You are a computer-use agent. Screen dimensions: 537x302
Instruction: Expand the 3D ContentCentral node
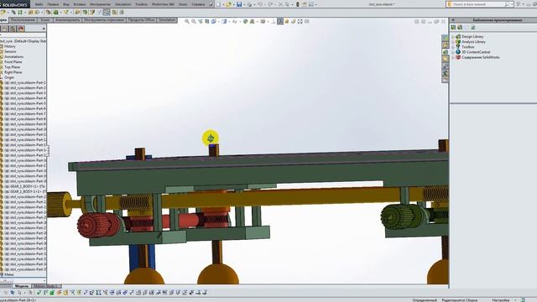(x=453, y=52)
